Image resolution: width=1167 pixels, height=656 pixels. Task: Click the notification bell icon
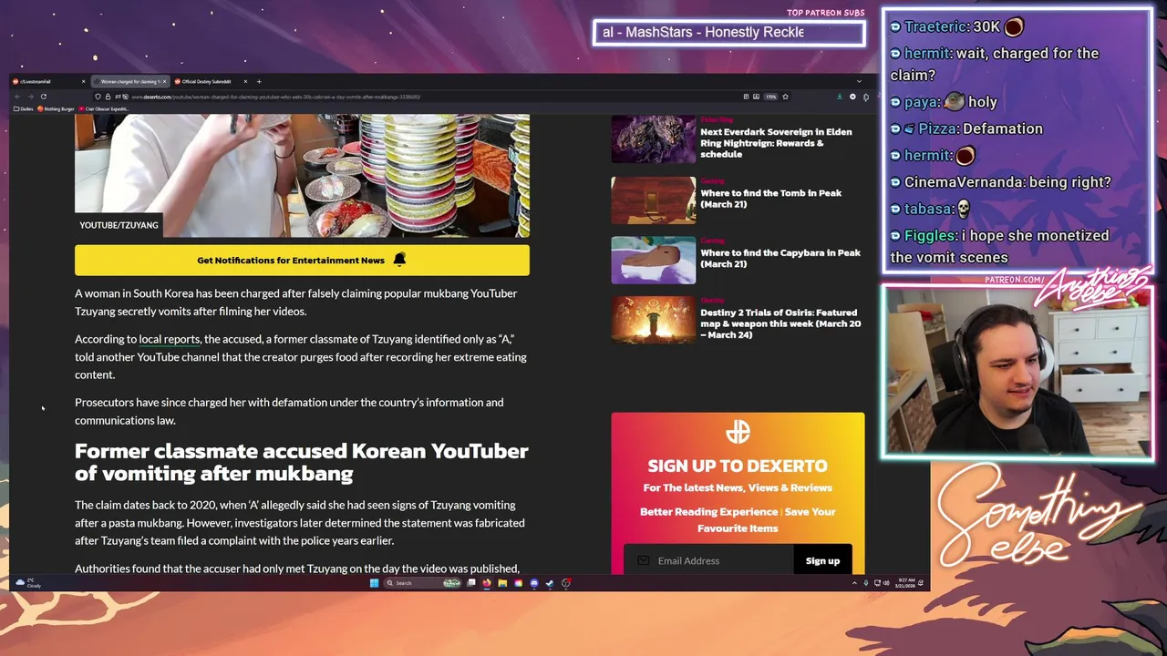pyautogui.click(x=399, y=260)
